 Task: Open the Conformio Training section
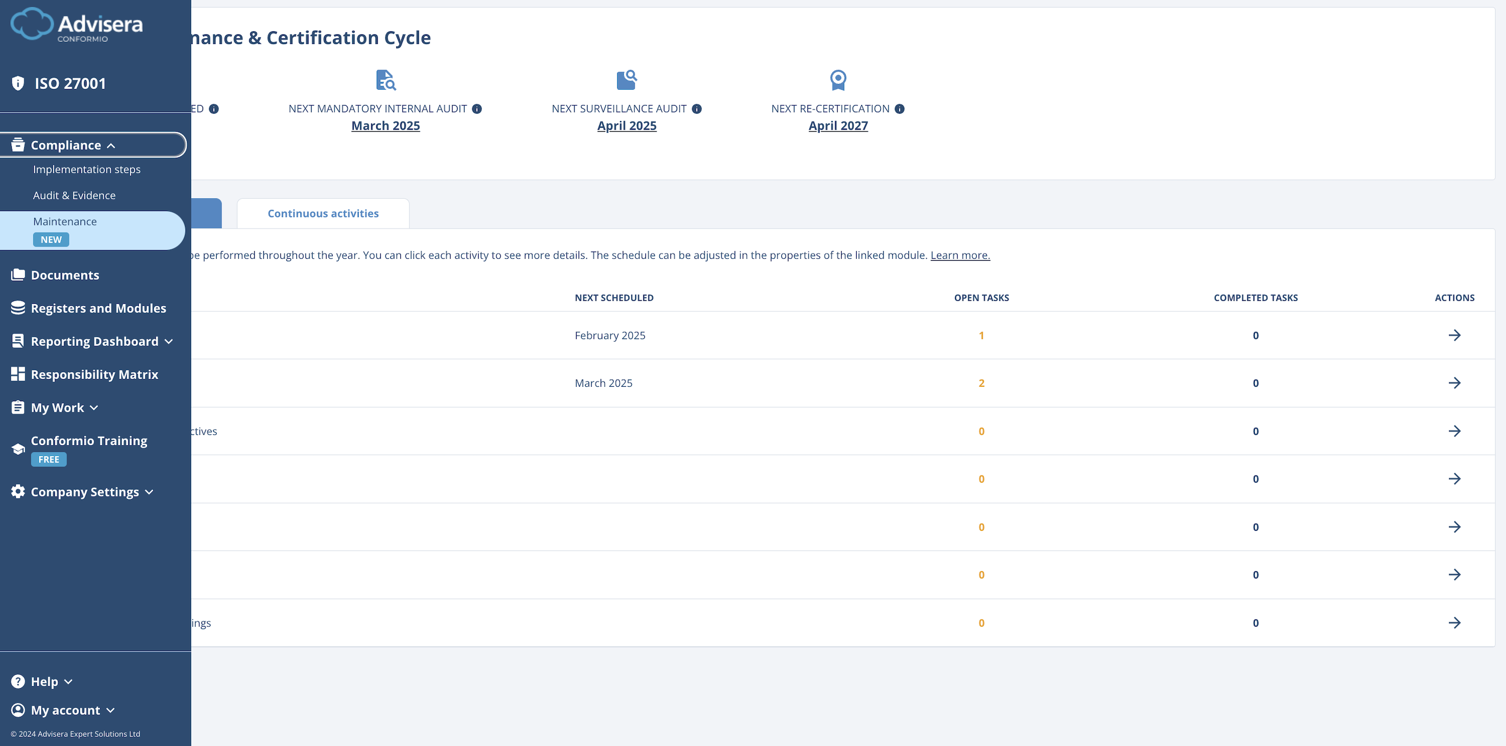(x=89, y=441)
